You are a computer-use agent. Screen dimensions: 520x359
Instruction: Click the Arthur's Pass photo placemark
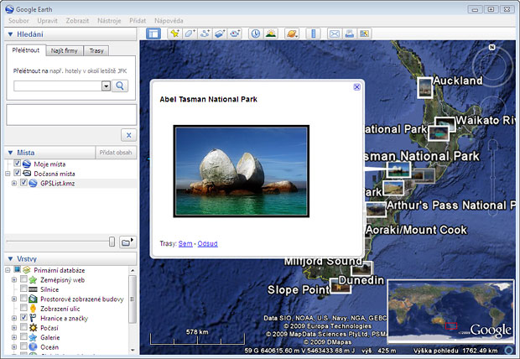[x=376, y=210]
